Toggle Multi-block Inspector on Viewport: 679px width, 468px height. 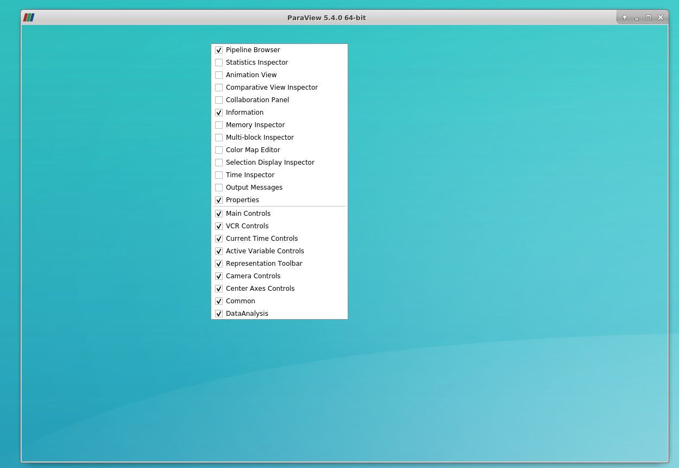(279, 138)
